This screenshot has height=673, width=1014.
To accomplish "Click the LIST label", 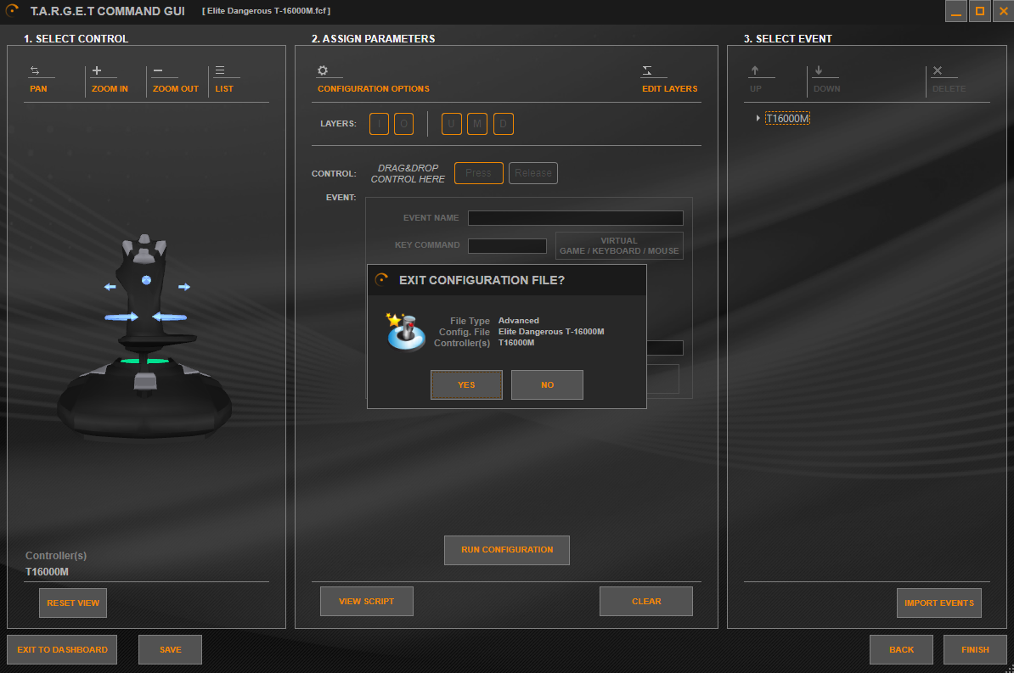I will 223,88.
